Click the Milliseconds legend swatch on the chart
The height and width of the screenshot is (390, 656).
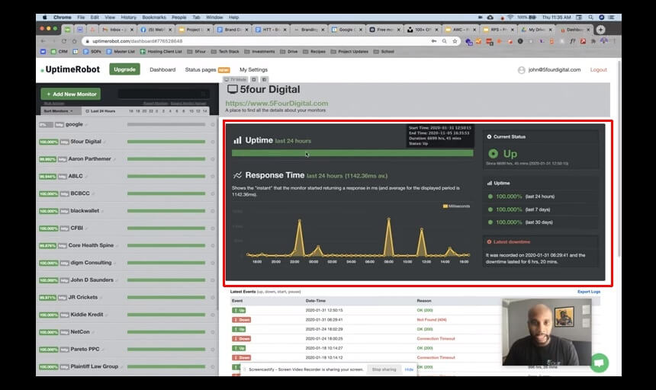[x=445, y=206]
